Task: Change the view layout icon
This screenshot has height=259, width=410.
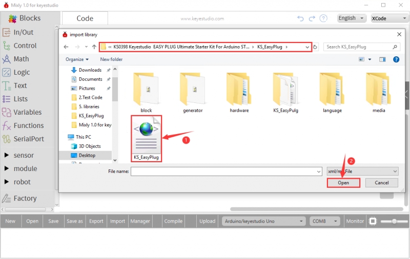Action: pos(362,59)
